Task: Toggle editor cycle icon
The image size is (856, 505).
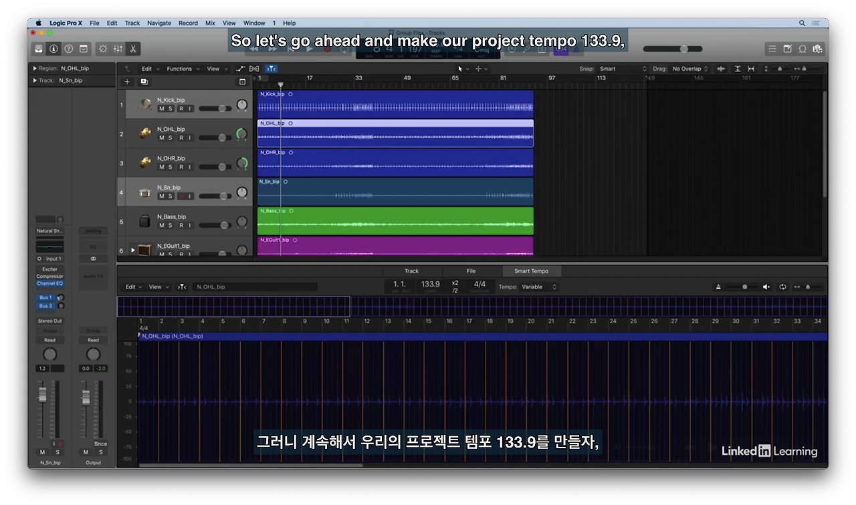Action: (782, 287)
